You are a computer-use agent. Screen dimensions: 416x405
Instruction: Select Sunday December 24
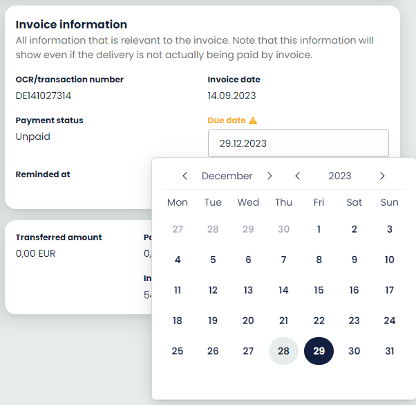pos(390,321)
